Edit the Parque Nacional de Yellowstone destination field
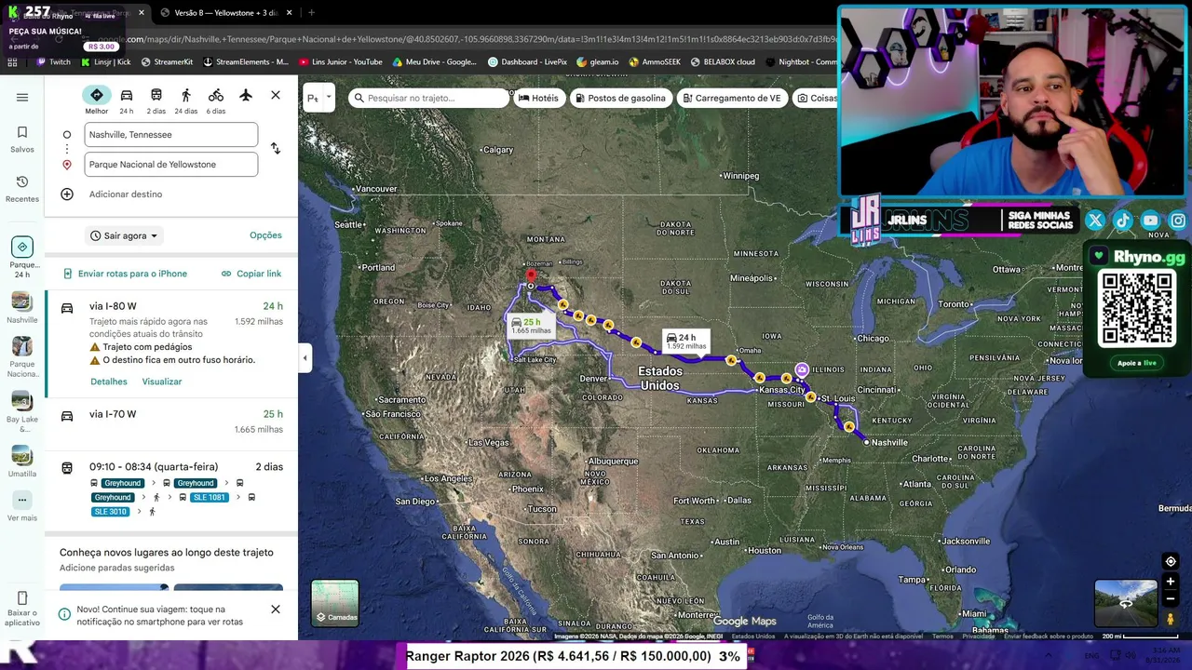The width and height of the screenshot is (1192, 670). pyautogui.click(x=171, y=165)
